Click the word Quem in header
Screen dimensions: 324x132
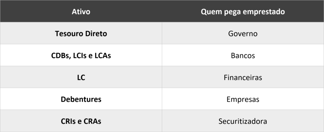click(210, 12)
